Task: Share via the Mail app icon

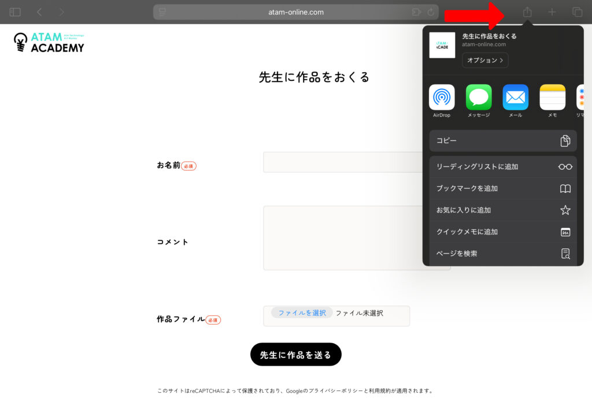Action: (515, 97)
